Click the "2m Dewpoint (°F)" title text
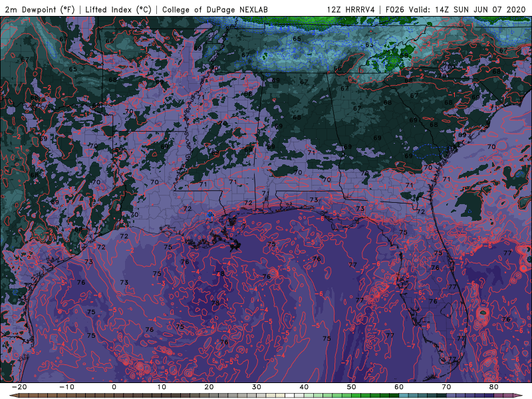 tap(40, 9)
